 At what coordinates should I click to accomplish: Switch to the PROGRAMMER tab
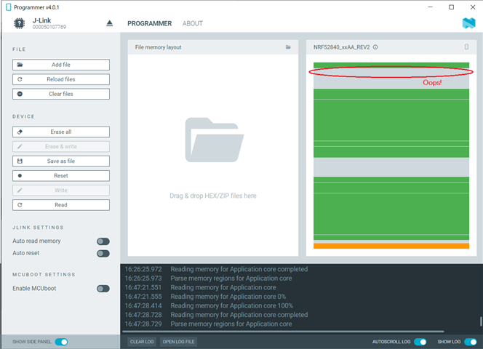tap(149, 23)
